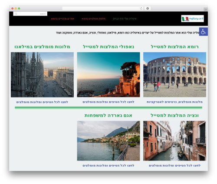The width and height of the screenshot is (217, 184).
Task: Open heading ונציה המלצות למטייל
Action: click(x=174, y=115)
